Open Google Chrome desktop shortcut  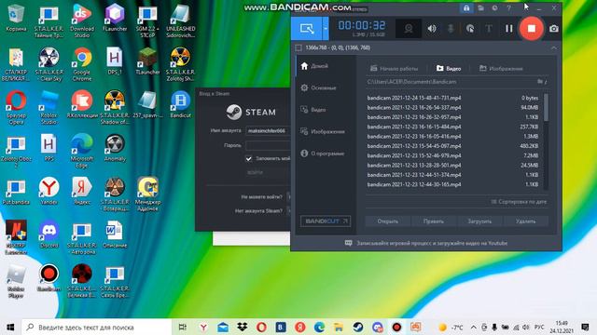pyautogui.click(x=82, y=64)
